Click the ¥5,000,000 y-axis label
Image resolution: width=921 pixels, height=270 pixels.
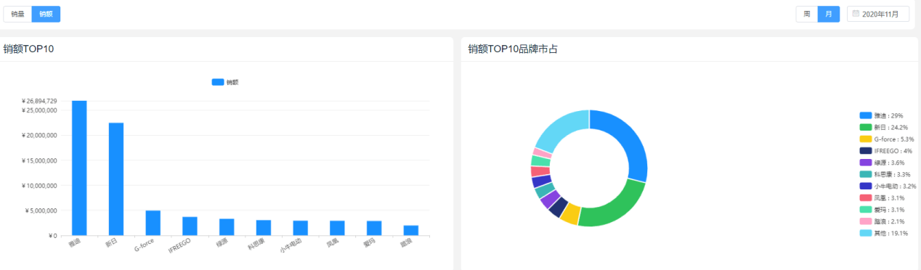(41, 210)
